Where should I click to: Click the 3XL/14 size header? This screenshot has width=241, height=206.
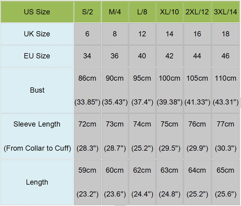[225, 12]
